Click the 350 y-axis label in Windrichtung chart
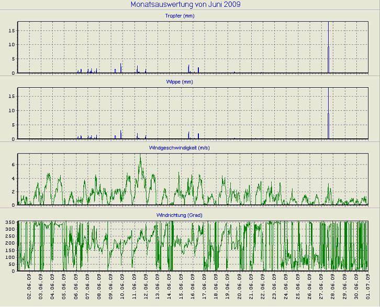380x307 pixels. (10, 222)
